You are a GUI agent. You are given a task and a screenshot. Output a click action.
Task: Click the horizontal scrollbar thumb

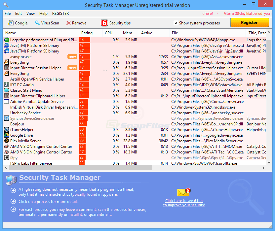point(80,168)
